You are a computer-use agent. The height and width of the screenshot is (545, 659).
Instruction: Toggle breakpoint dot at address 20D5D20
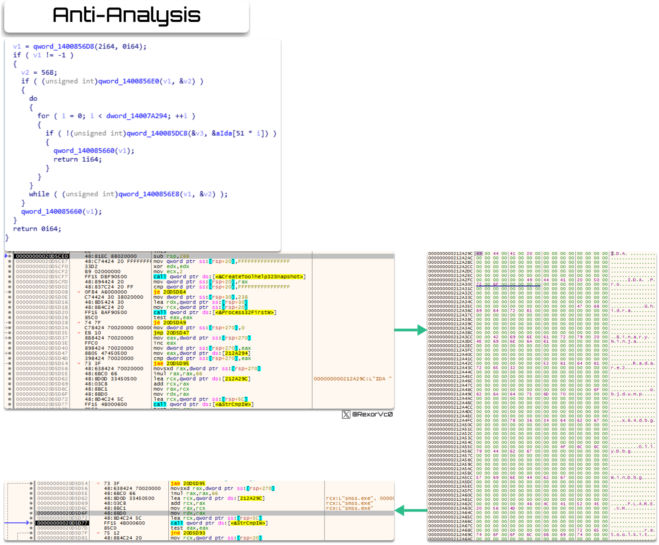pos(10,312)
